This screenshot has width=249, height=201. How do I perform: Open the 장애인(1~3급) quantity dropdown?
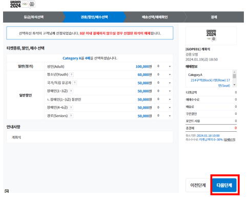tap(164, 91)
